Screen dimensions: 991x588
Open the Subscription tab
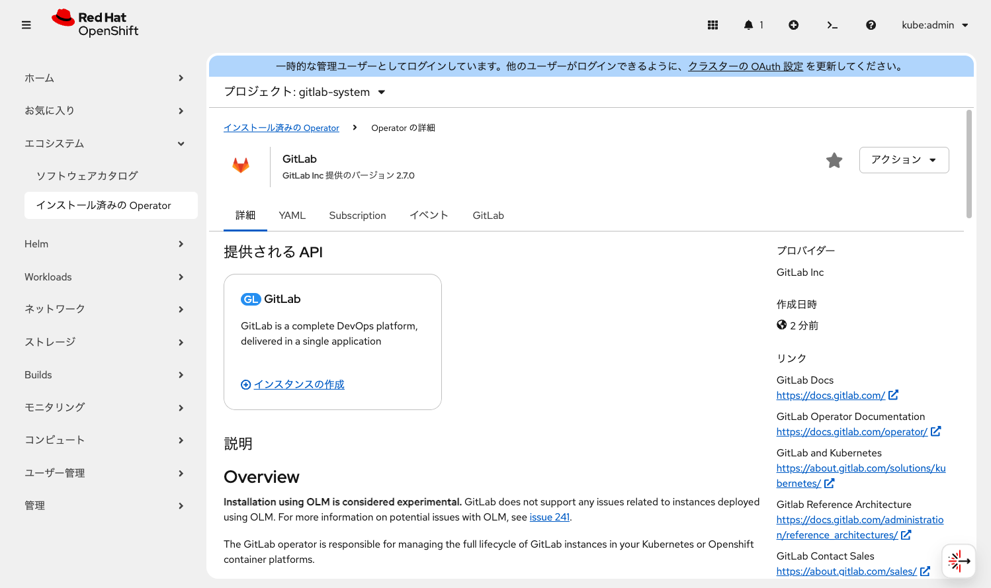tap(357, 215)
